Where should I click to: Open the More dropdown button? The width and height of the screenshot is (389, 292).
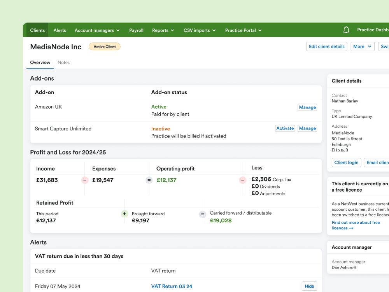363,46
